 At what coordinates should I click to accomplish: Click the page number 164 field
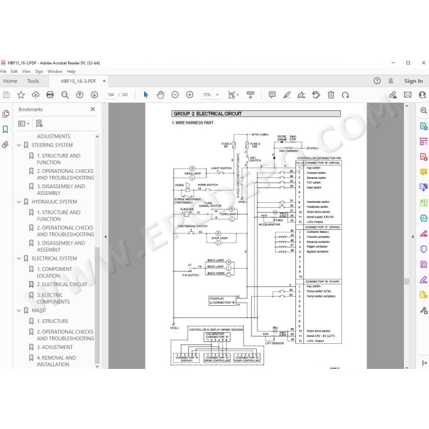(111, 94)
